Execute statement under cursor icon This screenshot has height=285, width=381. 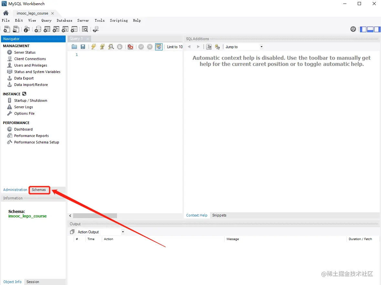point(102,47)
